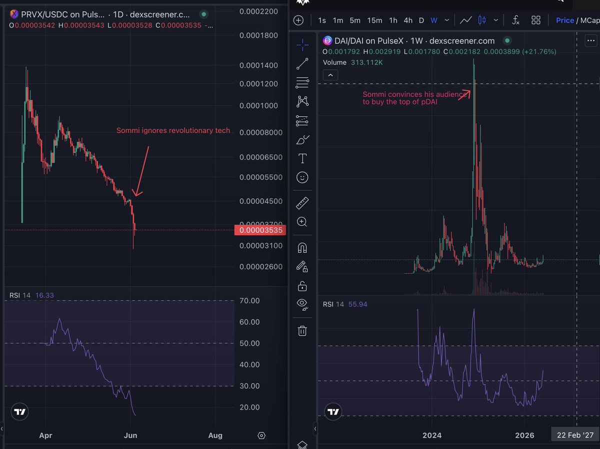
Task: Toggle the magnet snap mode
Action: coord(302,248)
